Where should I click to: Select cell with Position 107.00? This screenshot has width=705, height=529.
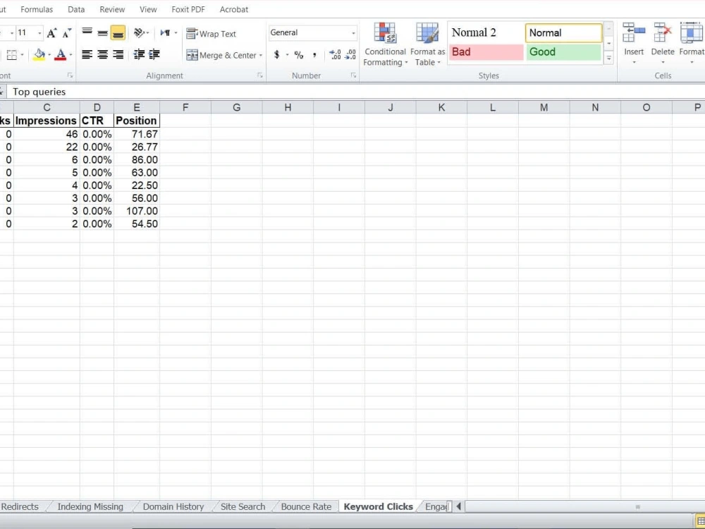point(137,211)
